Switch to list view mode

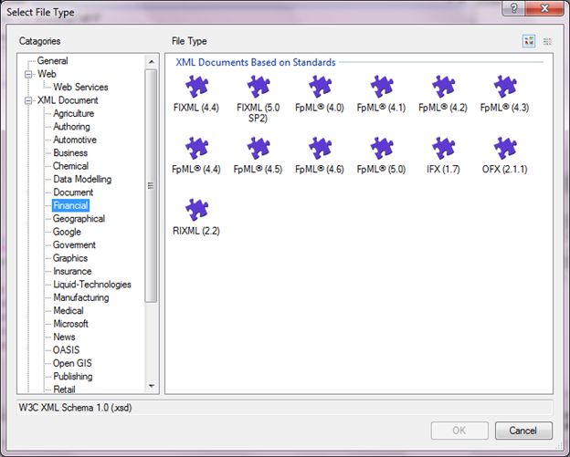tap(547, 41)
